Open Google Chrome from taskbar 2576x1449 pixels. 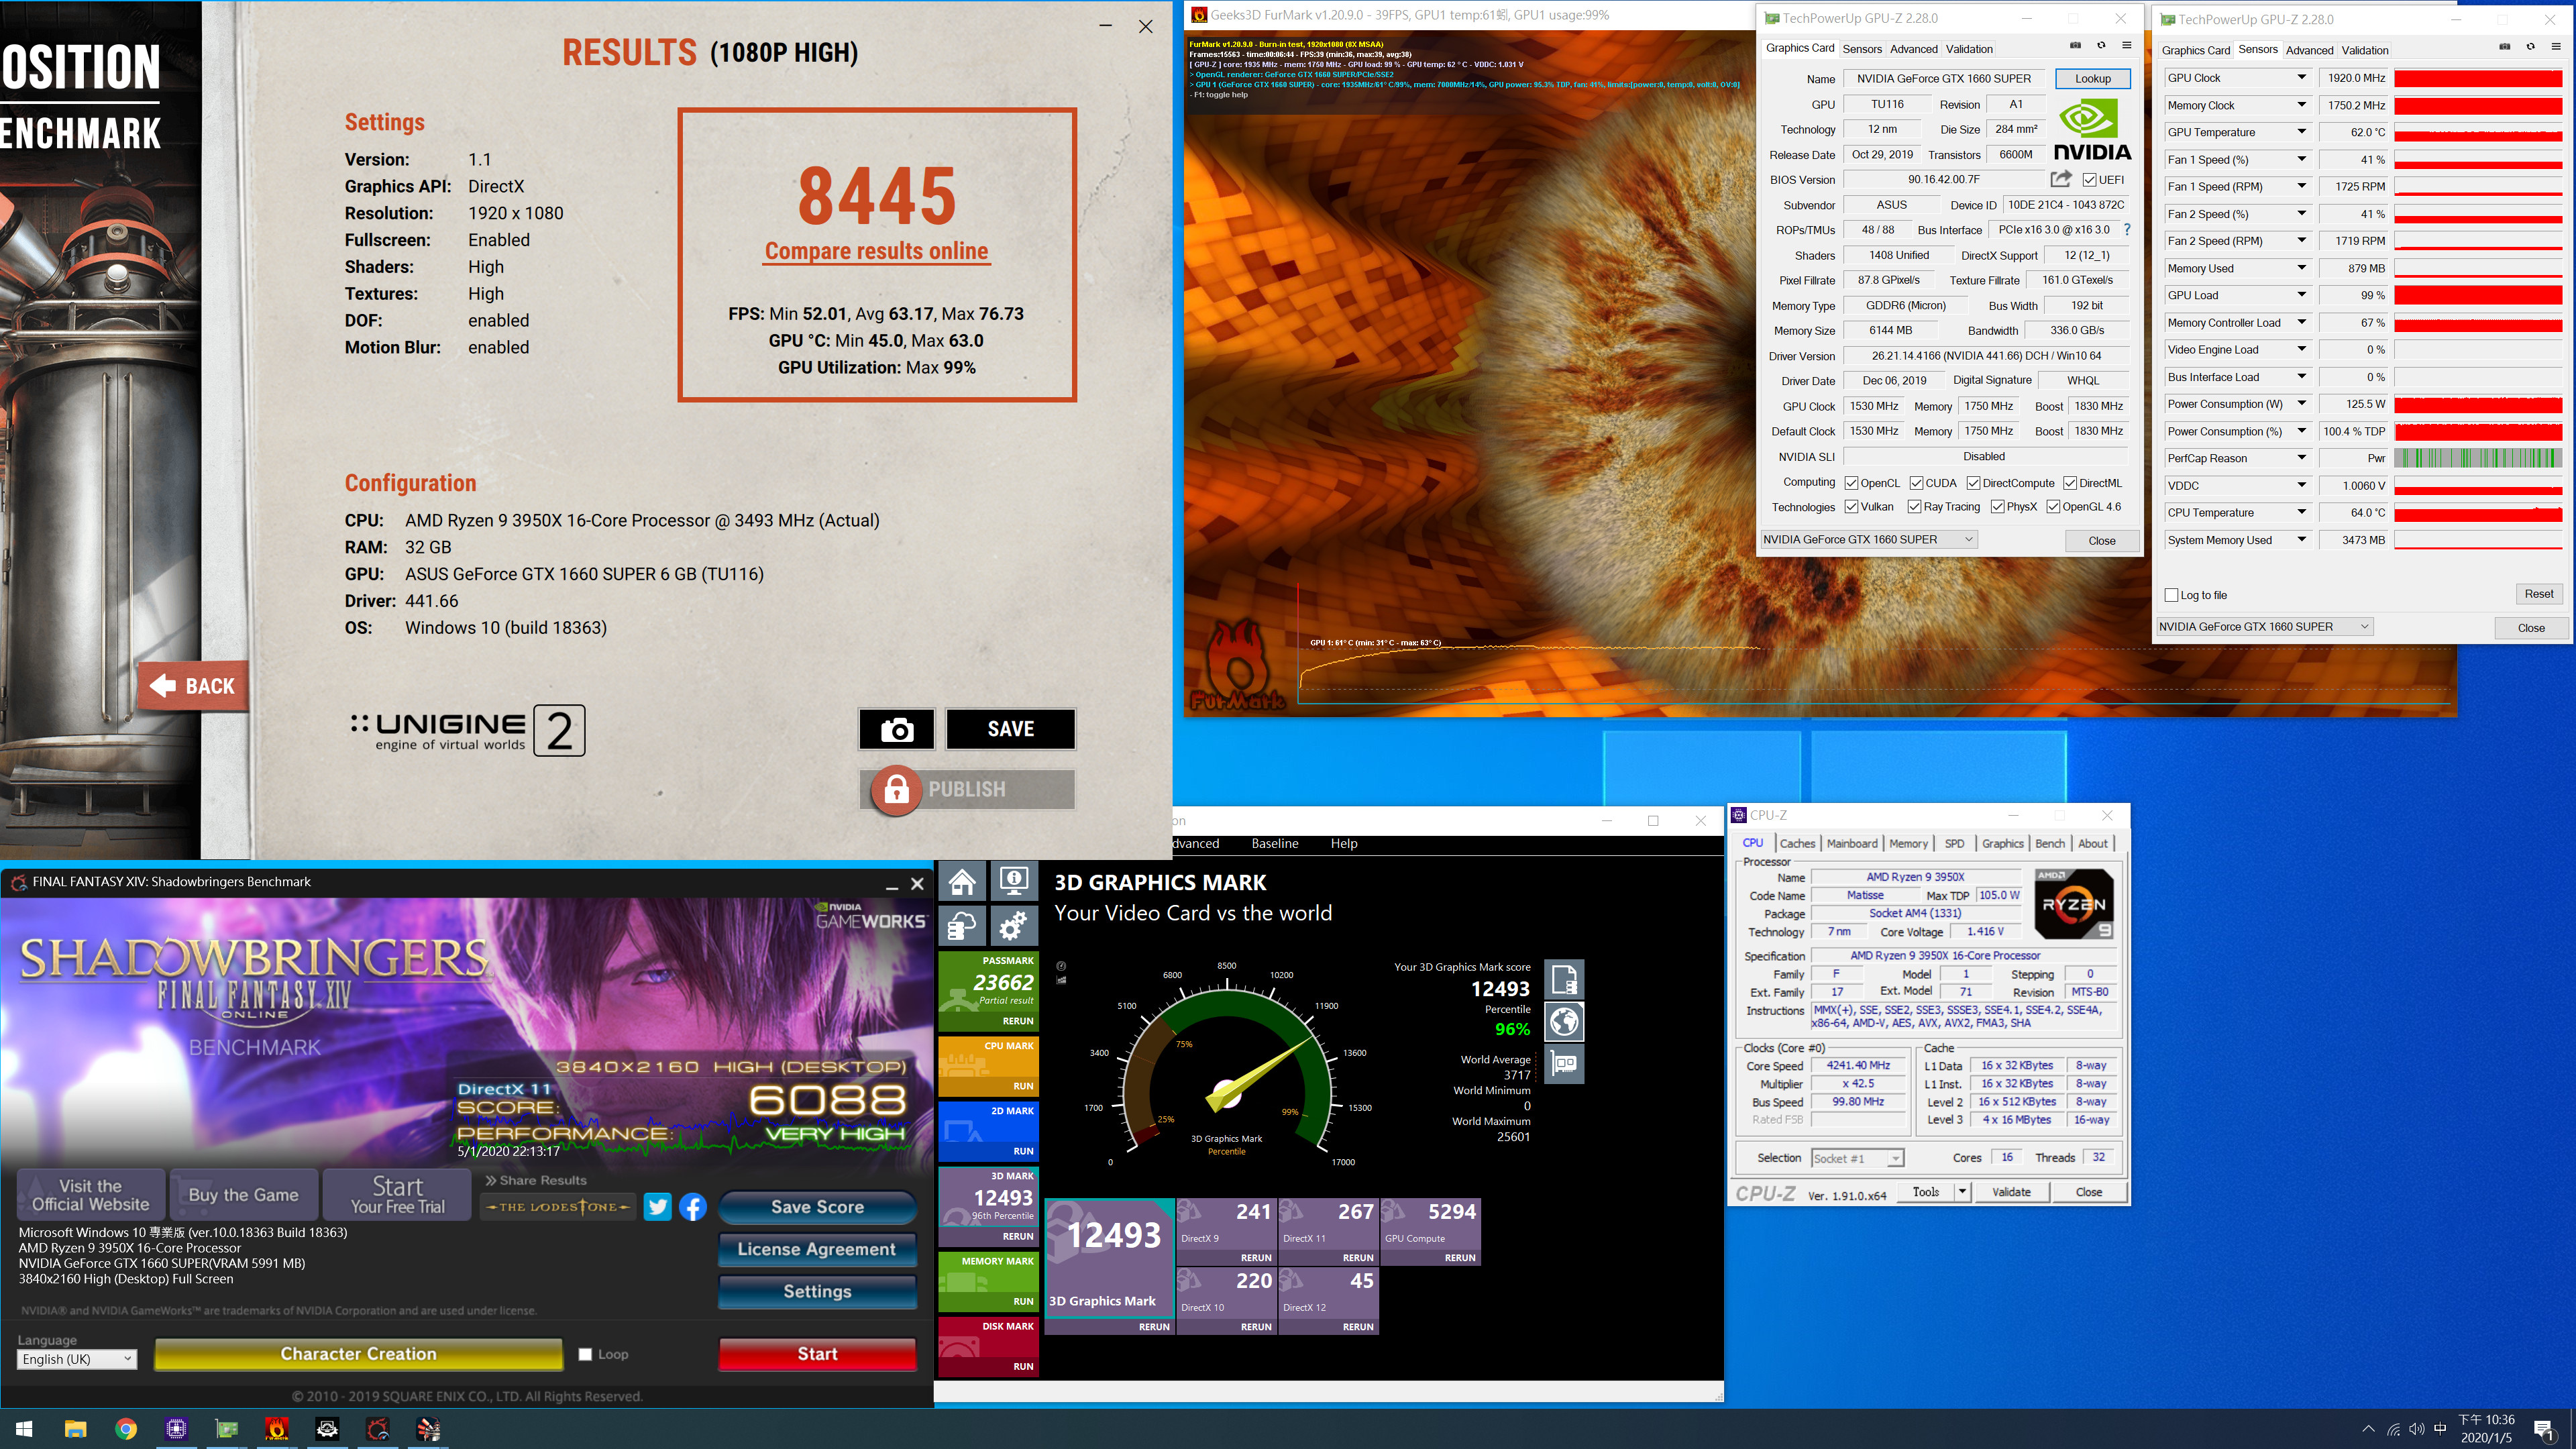(126, 1429)
